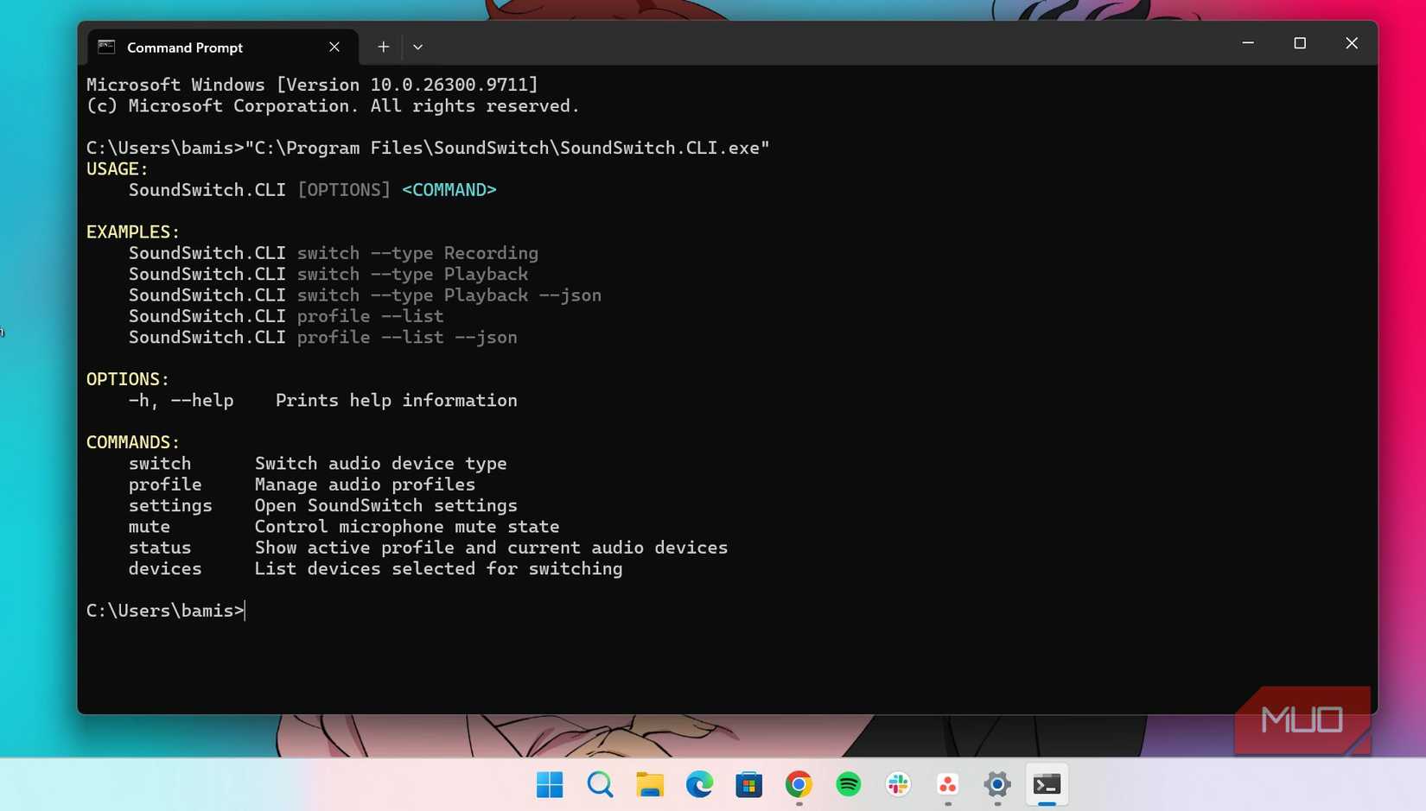Click the COMMANDS: heading

coord(133,442)
